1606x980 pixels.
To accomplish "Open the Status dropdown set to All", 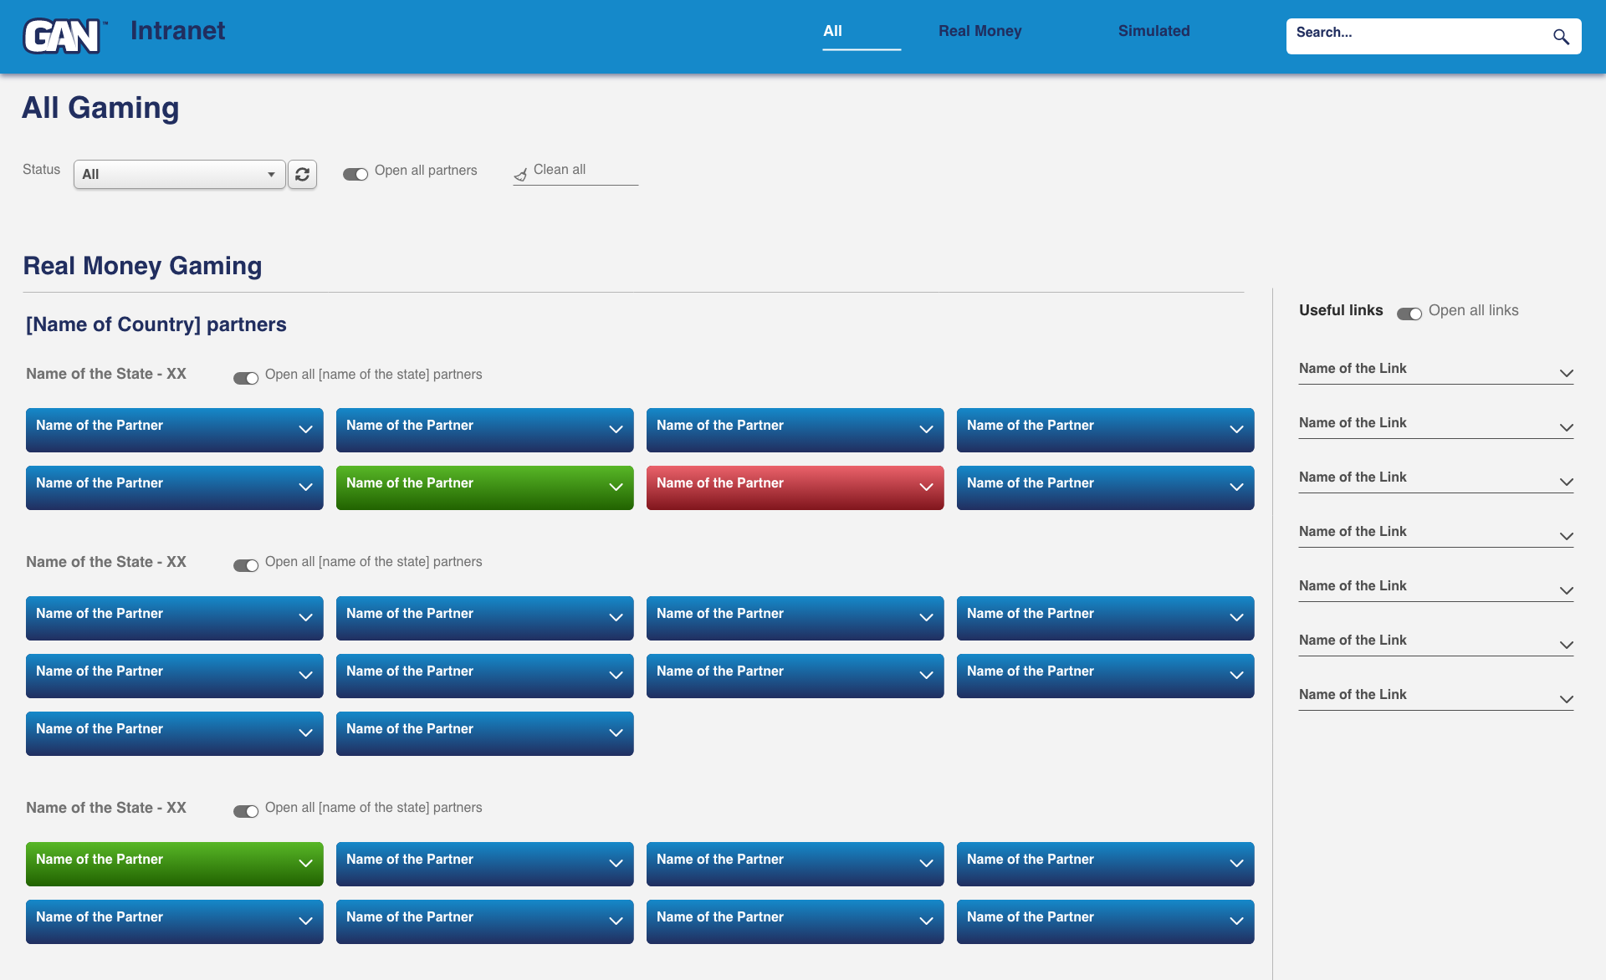I will (x=180, y=174).
